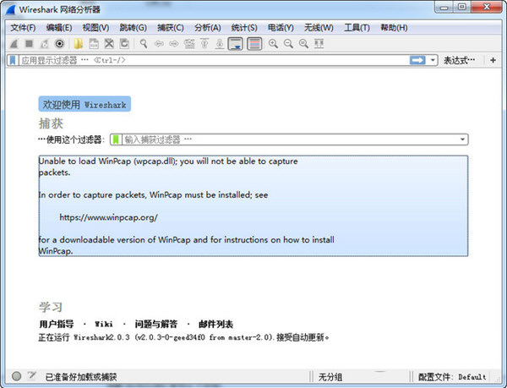Click the apply display filter arrow button
Image resolution: width=507 pixels, height=388 pixels.
(x=417, y=60)
